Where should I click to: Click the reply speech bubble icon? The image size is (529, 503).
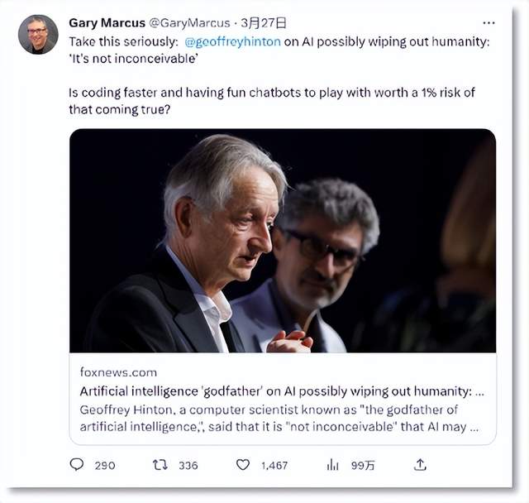77,465
